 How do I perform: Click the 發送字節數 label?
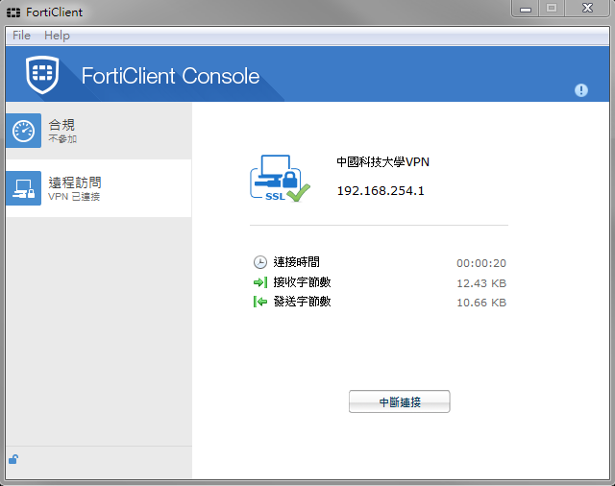pos(302,302)
